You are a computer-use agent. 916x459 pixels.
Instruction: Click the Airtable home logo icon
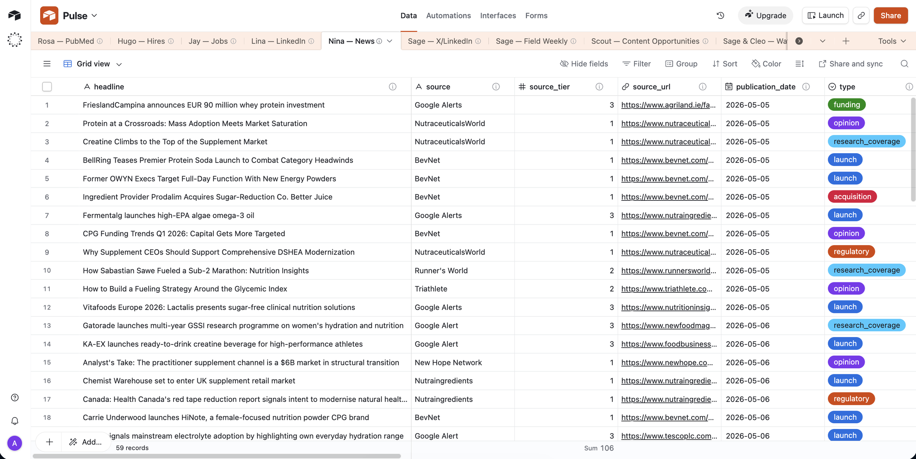[x=15, y=15]
